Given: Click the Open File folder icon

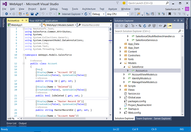Looking at the screenshot, I should [27, 14].
